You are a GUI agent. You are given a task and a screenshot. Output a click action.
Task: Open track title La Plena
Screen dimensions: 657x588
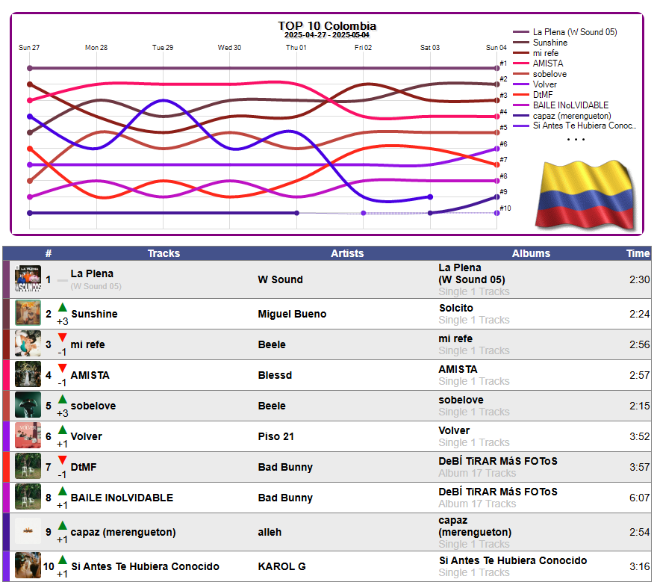click(x=92, y=273)
